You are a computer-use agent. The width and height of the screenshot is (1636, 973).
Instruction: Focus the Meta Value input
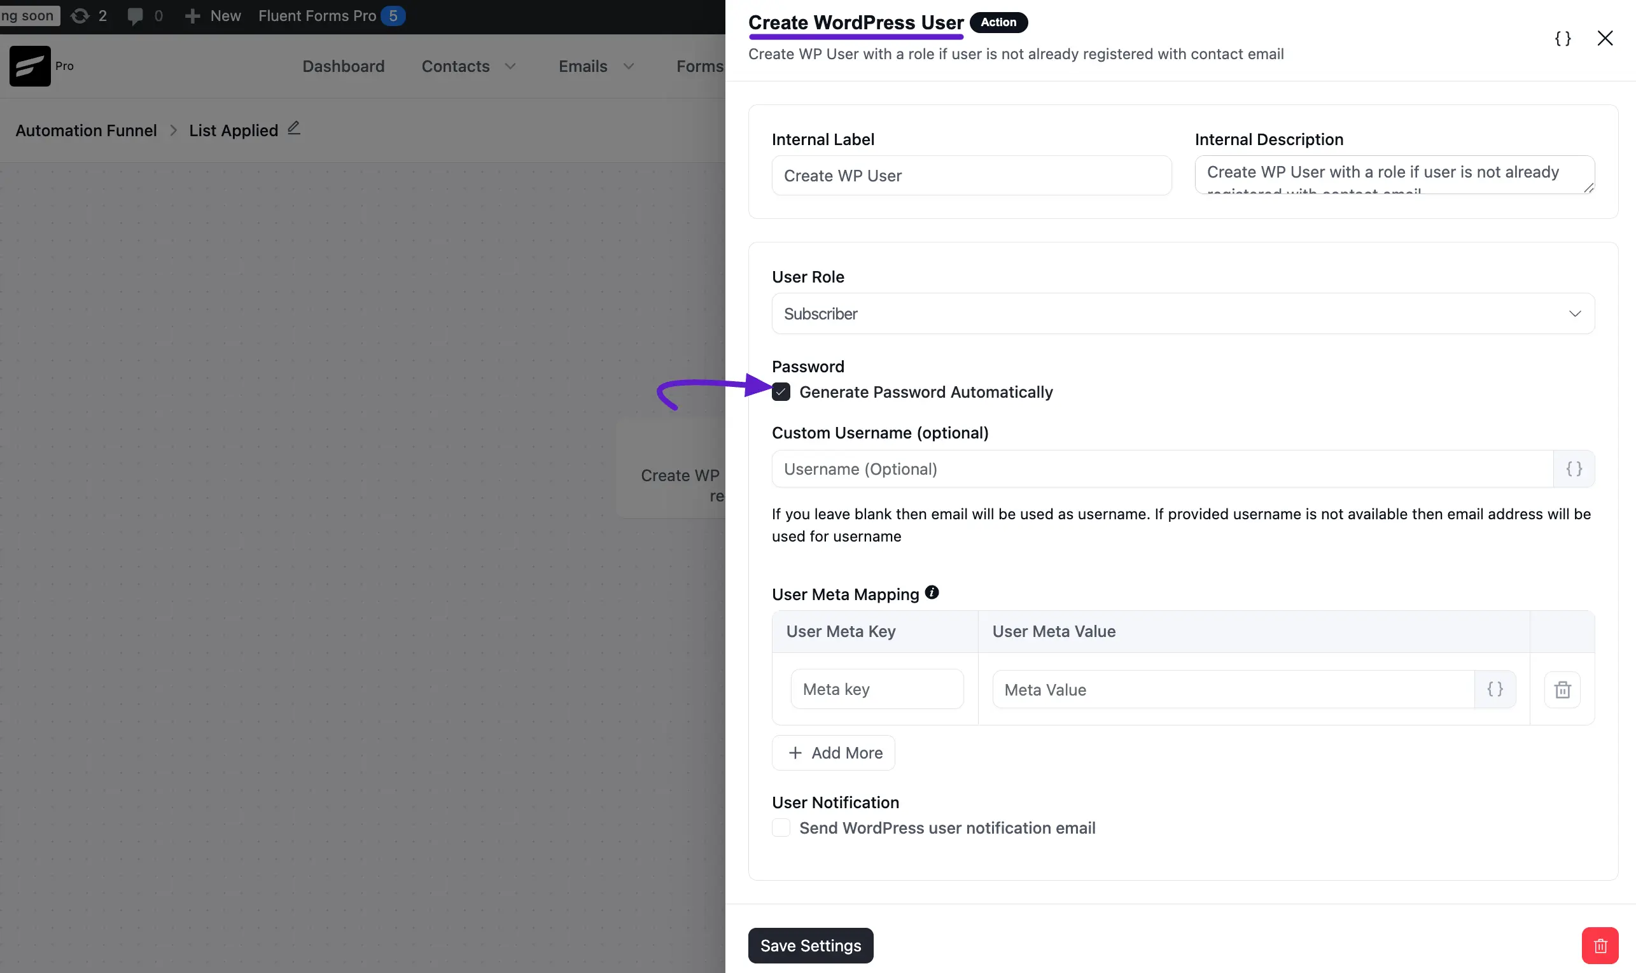tap(1233, 689)
